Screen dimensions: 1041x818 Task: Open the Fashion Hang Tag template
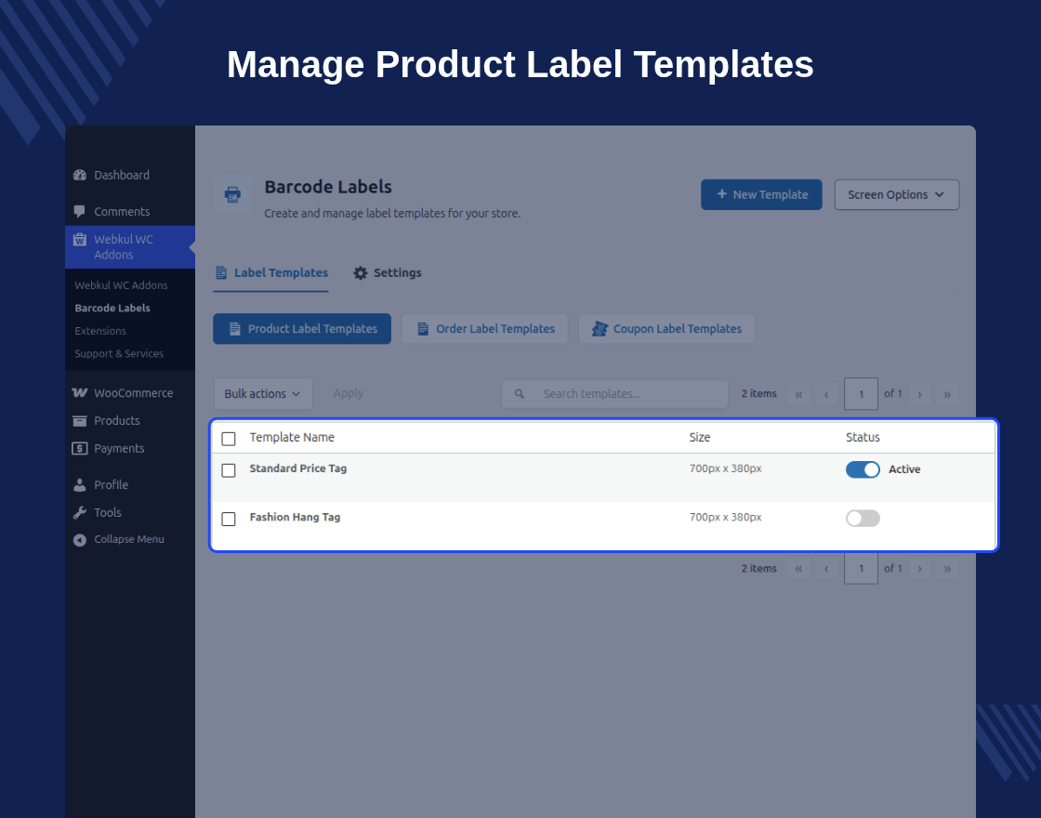(x=295, y=517)
